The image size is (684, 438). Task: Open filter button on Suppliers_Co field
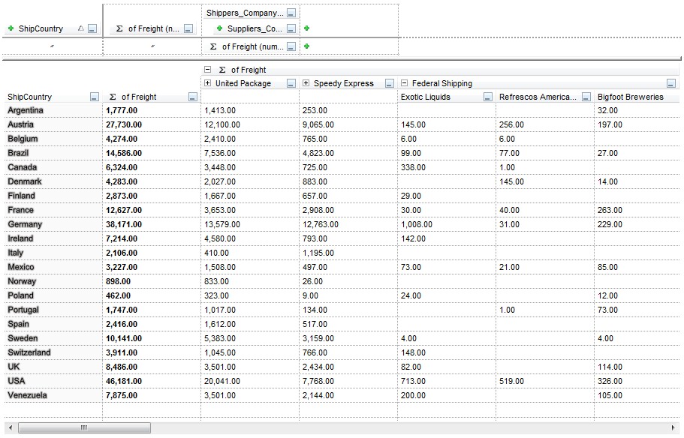click(x=291, y=29)
